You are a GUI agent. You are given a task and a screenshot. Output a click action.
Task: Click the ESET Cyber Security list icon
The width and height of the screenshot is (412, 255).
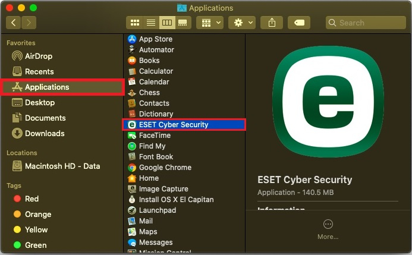tap(132, 125)
